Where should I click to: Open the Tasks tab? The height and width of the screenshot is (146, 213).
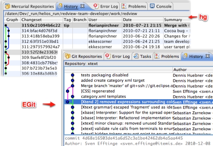143,56
